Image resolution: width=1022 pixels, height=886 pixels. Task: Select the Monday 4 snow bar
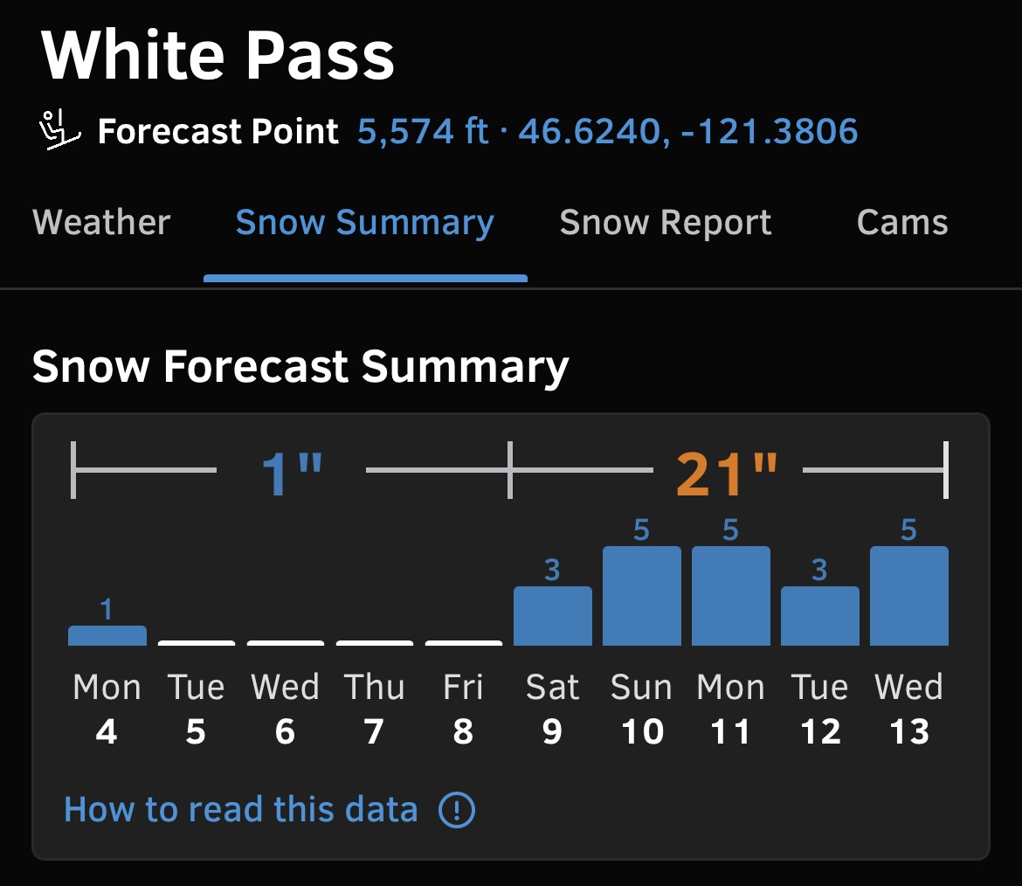pyautogui.click(x=107, y=635)
